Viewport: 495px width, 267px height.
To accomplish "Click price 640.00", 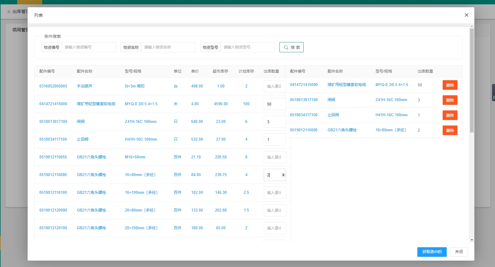I will [197, 122].
